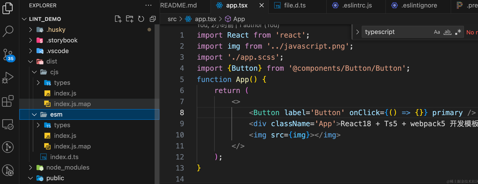Switch to the README.md tab
This screenshot has width=478, height=184.
click(178, 5)
